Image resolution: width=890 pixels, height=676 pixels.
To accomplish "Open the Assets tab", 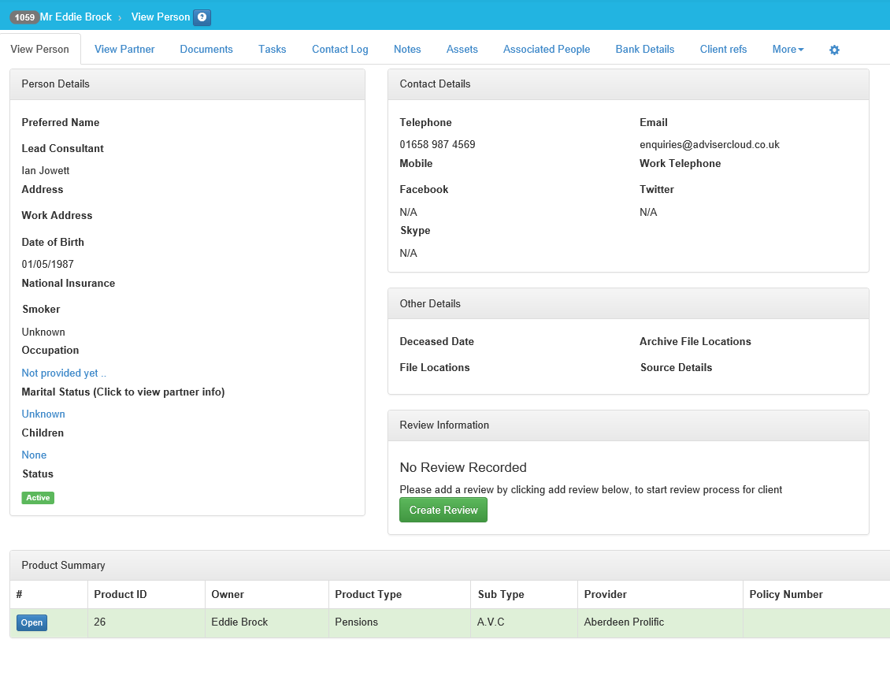I will 462,49.
